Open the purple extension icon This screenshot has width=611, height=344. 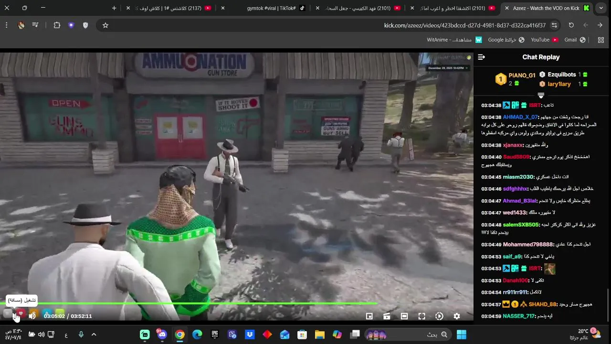coord(71,25)
